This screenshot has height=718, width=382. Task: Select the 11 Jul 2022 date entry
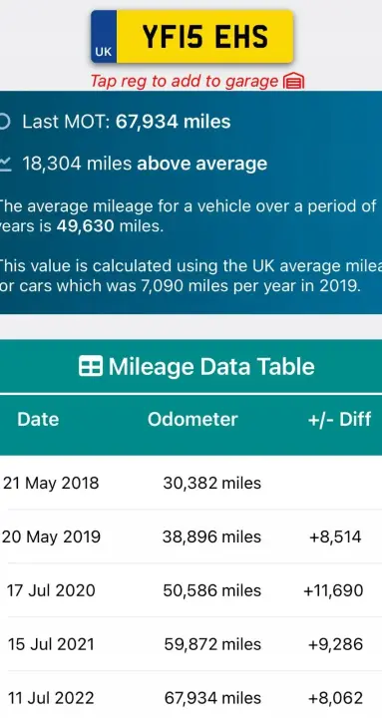coord(51,698)
